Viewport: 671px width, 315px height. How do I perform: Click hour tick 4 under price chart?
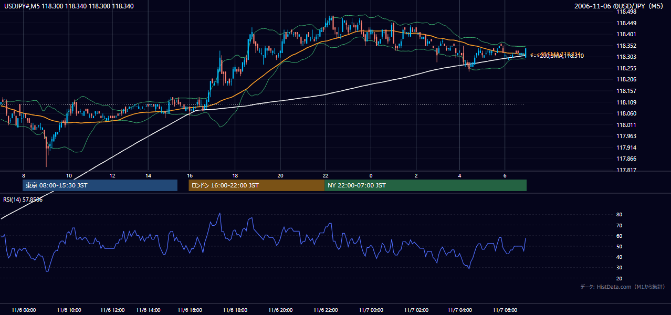(459, 175)
